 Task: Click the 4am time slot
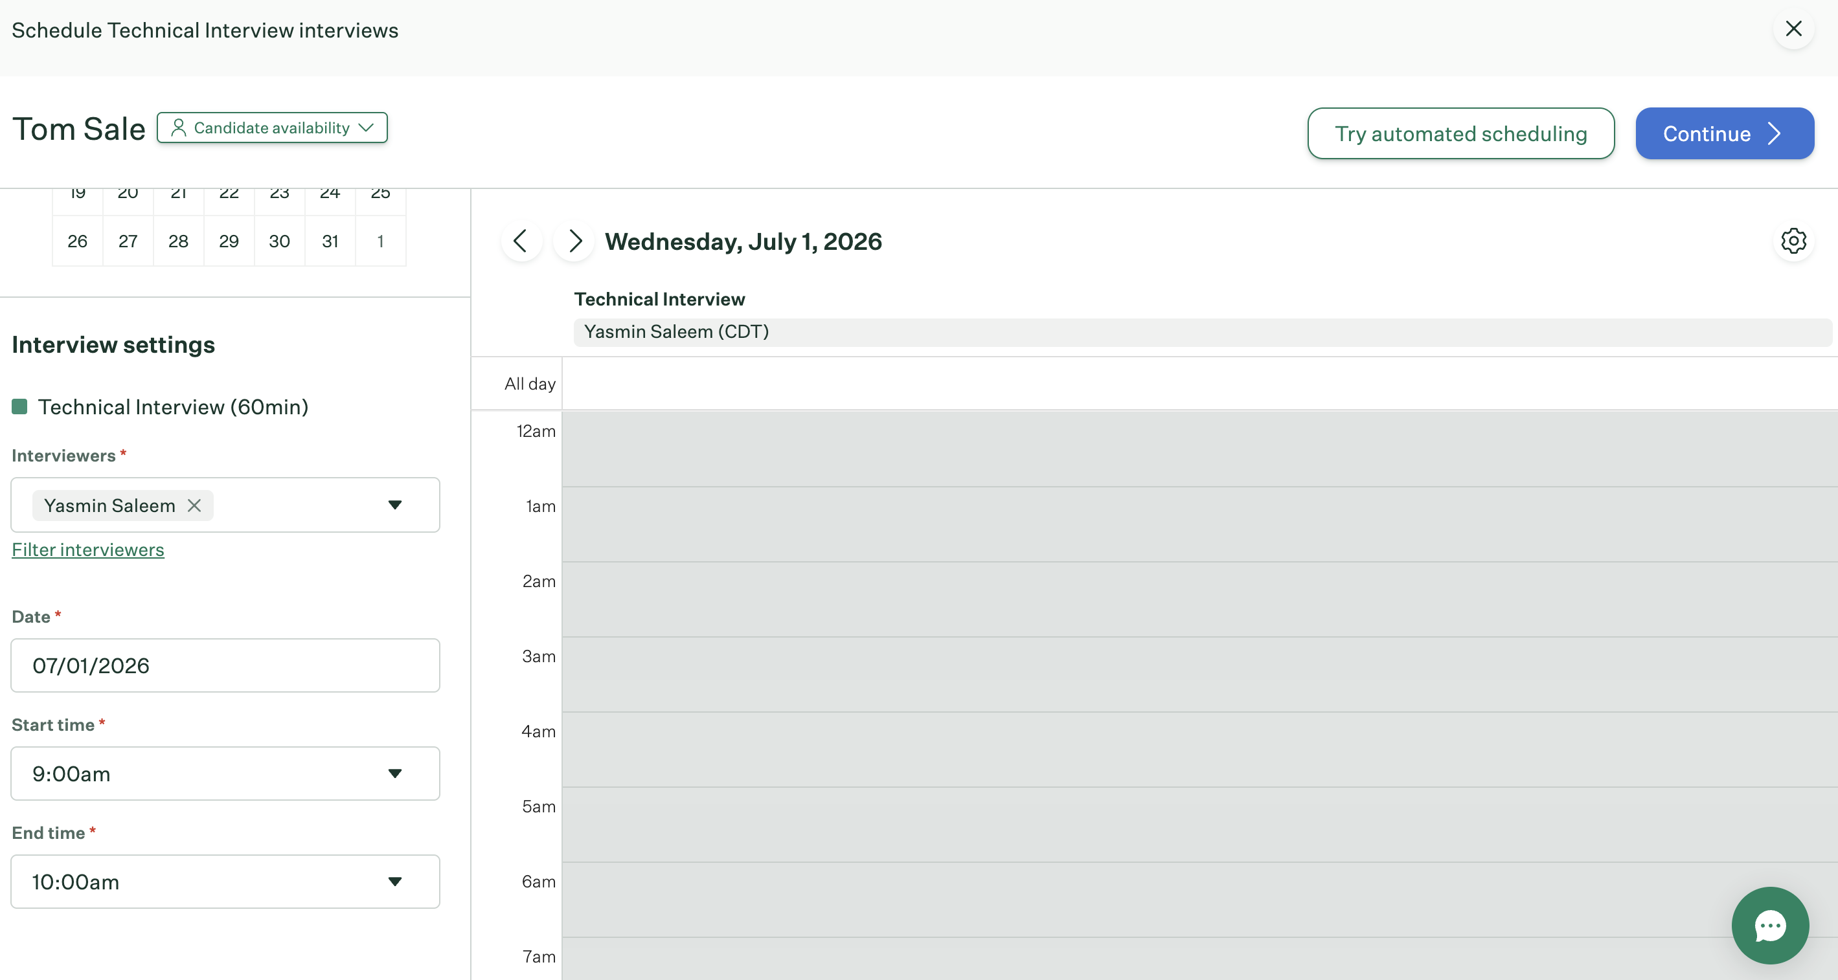(1199, 750)
